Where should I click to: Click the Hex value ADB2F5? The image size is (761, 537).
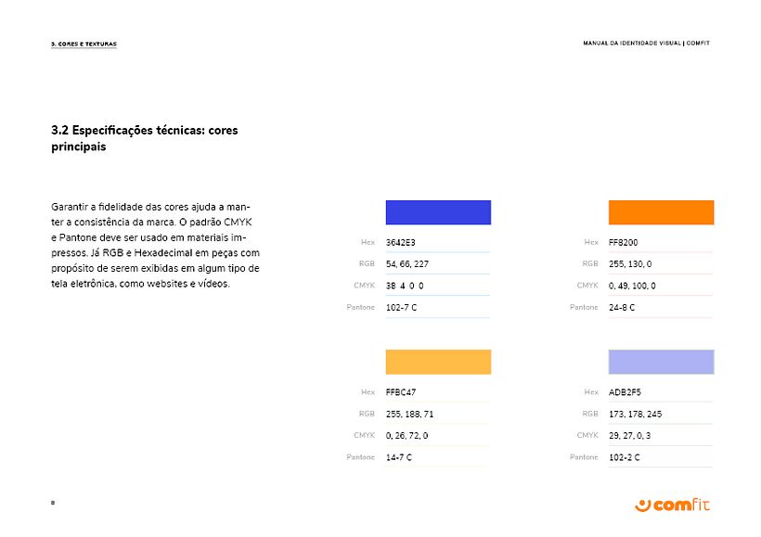(624, 392)
